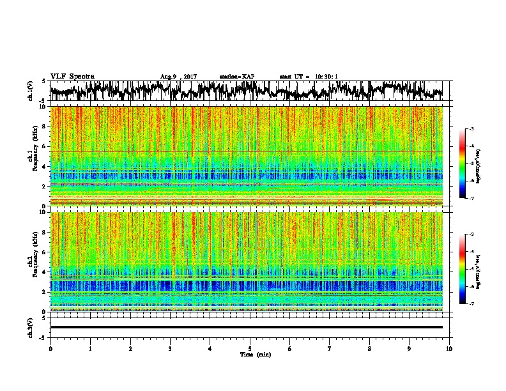Click the "-7" label on ch.2 colorbar
This screenshot has width=506, height=391.
pos(471,304)
